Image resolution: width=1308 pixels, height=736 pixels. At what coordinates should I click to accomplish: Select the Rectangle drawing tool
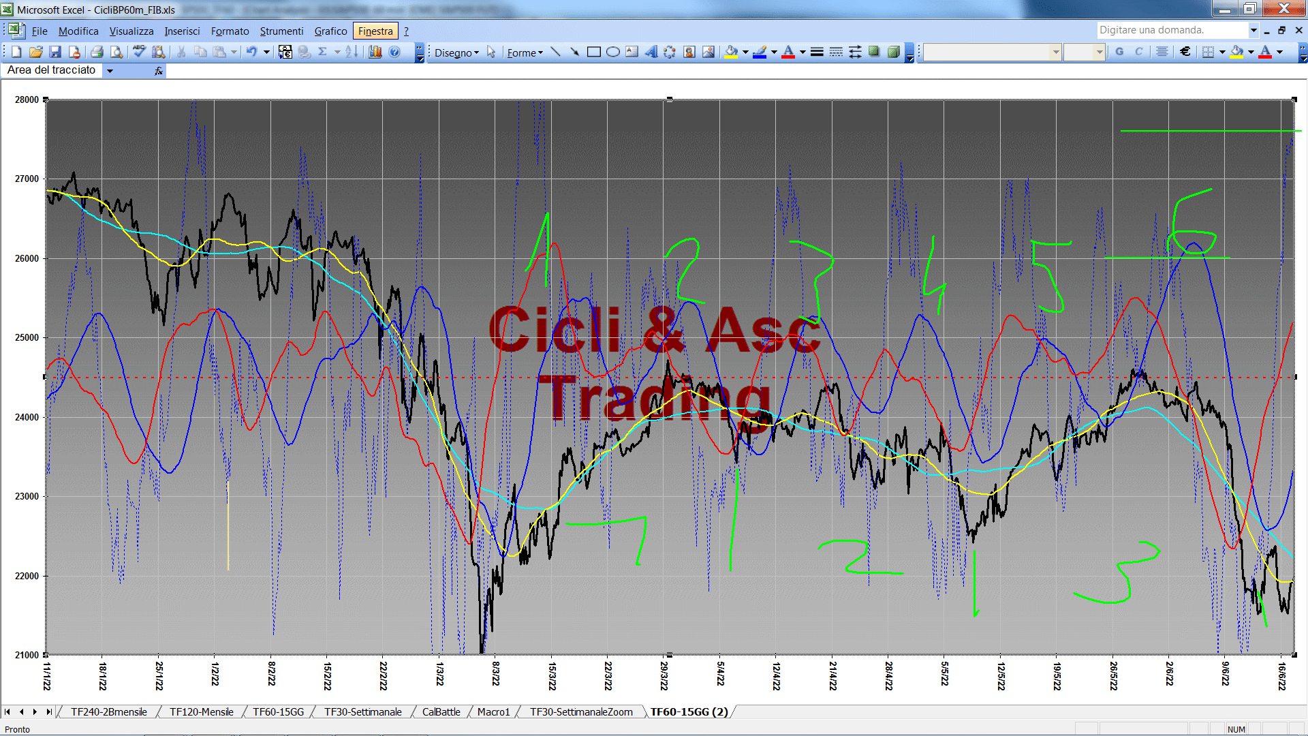tap(594, 52)
